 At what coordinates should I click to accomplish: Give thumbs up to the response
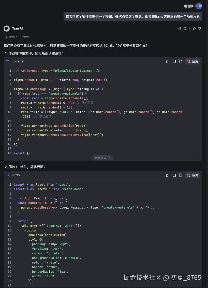click(x=194, y=29)
